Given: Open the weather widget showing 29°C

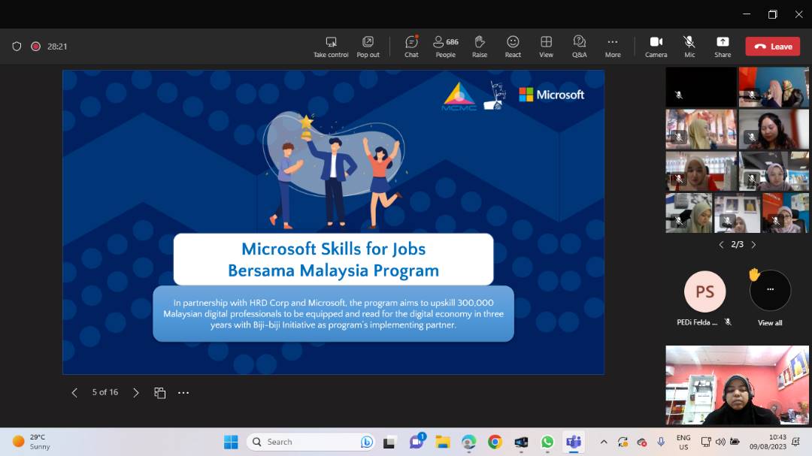Looking at the screenshot, I should pyautogui.click(x=32, y=442).
